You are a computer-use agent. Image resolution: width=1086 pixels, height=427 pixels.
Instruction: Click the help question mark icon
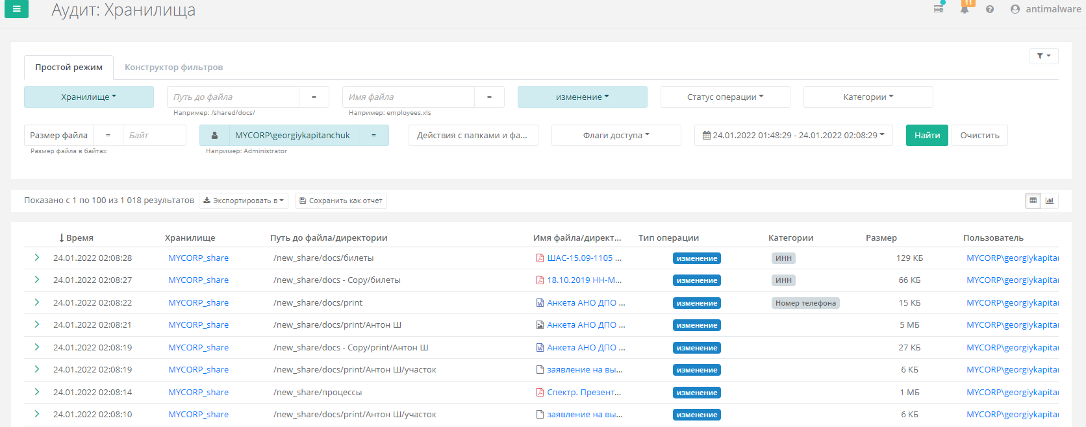tap(990, 9)
